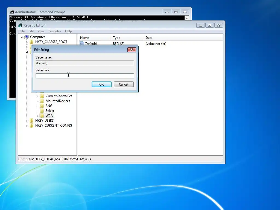Click the Data column header

(x=183, y=38)
